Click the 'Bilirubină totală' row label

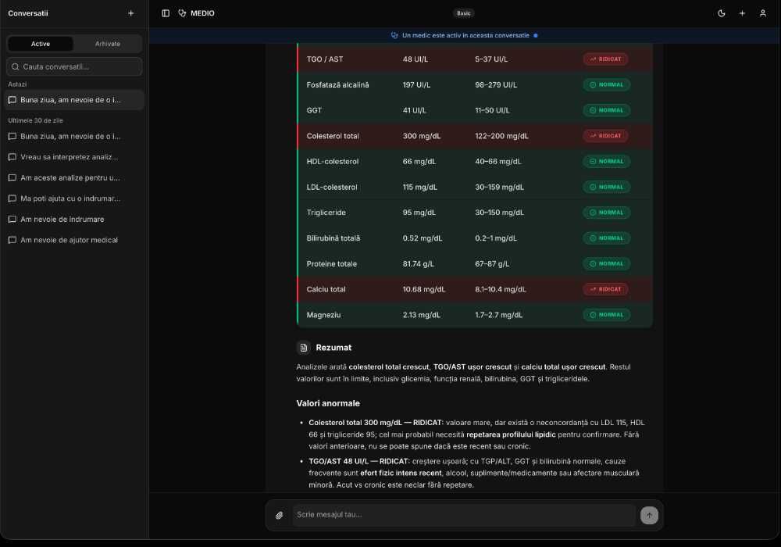pos(333,238)
